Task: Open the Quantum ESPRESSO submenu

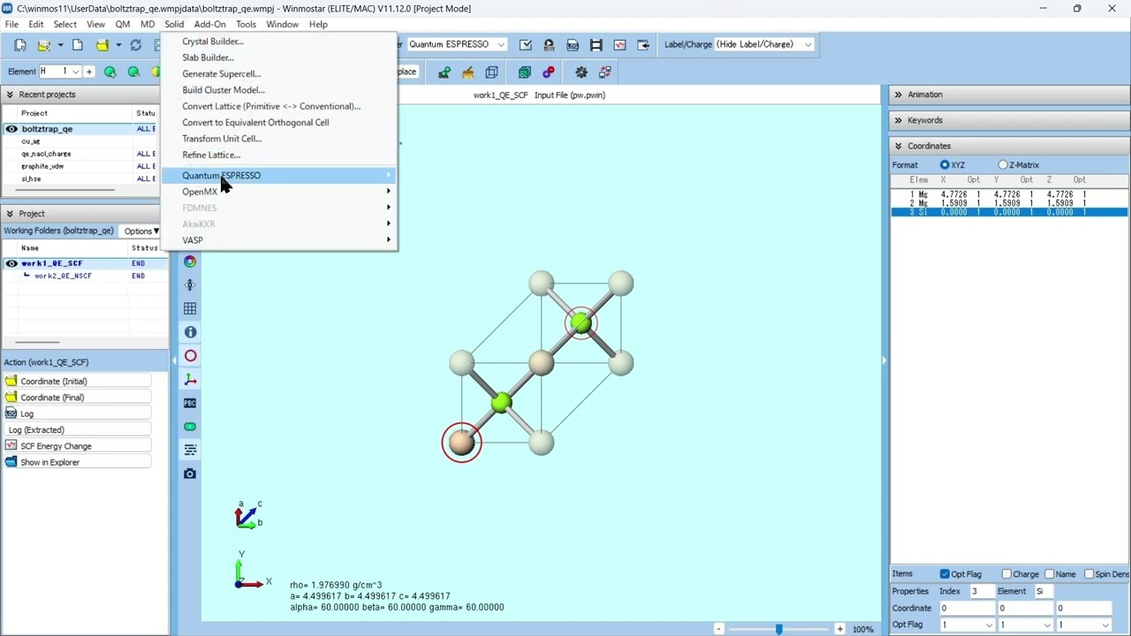Action: (278, 176)
